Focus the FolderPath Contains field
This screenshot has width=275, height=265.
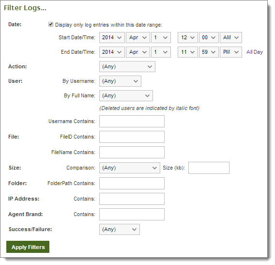click(x=132, y=184)
